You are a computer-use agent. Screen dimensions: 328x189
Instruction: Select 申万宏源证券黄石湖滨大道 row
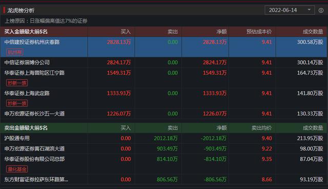click(x=163, y=149)
